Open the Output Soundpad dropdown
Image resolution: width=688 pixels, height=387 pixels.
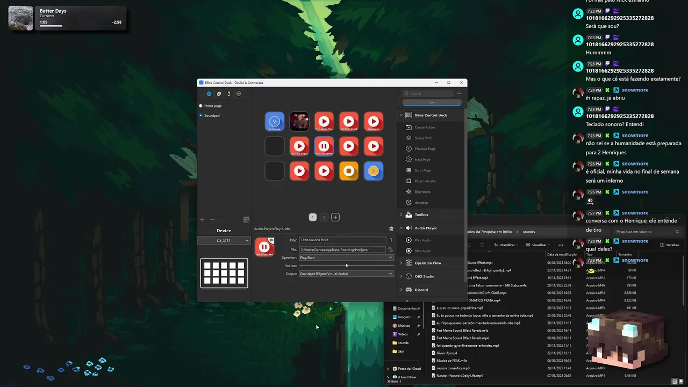(x=346, y=274)
